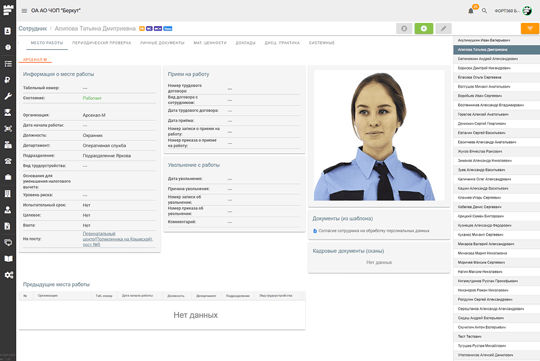This screenshot has height=361, width=540.
Task: Open the hamburger menu next to the company name
Action: point(24,10)
